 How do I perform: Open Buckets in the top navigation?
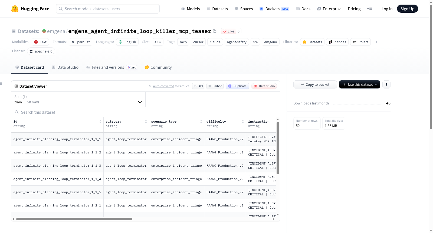[274, 9]
